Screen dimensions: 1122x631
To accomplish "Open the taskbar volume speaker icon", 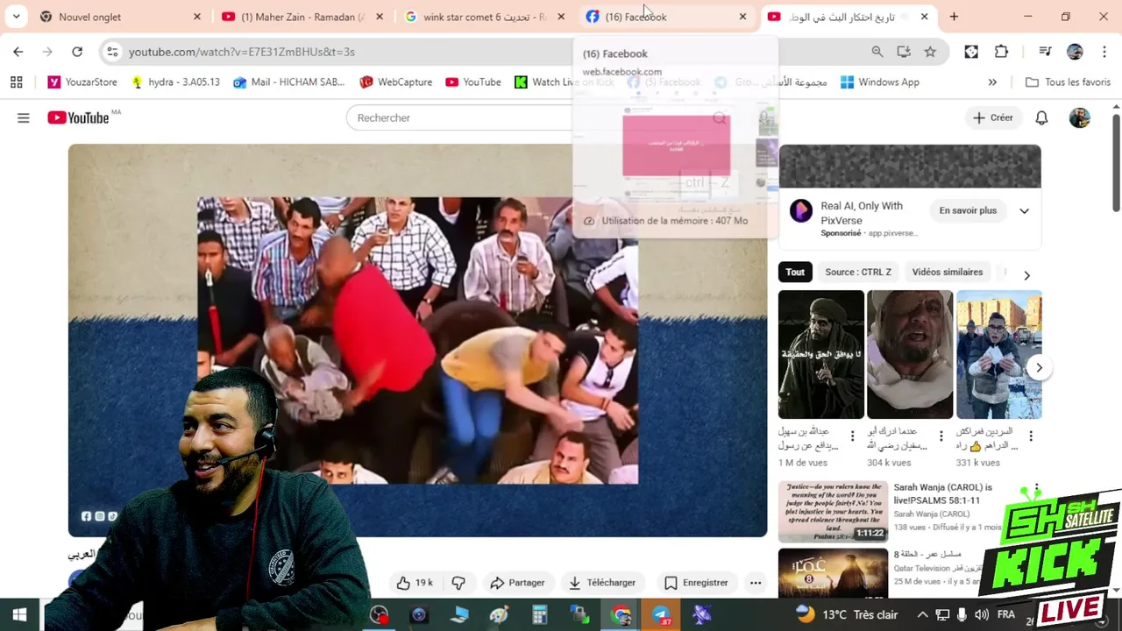I will (981, 615).
